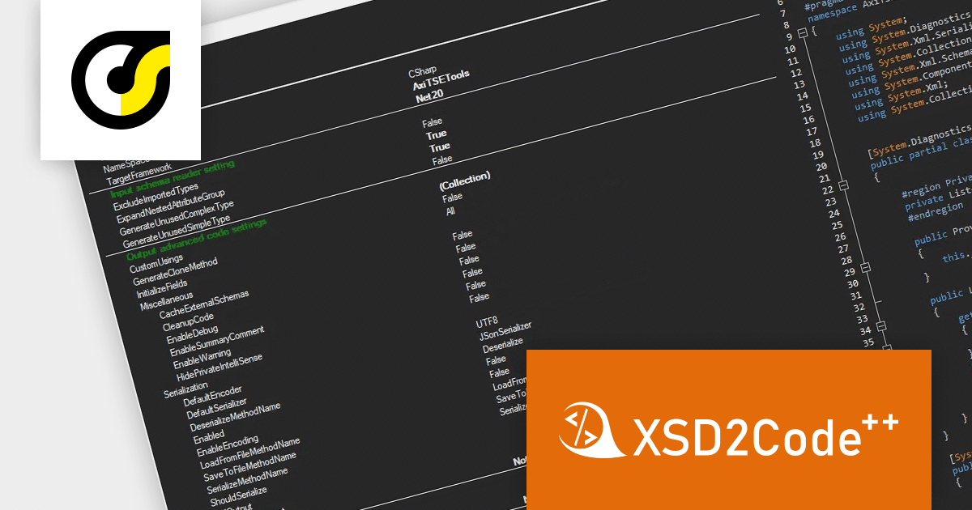Click the JSonSerializer value

[505, 330]
